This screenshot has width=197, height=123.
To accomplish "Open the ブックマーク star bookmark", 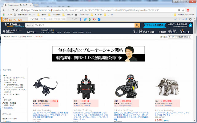I will coord(82,15).
